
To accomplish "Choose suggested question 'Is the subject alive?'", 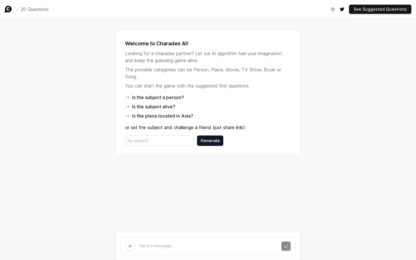I will pyautogui.click(x=153, y=107).
